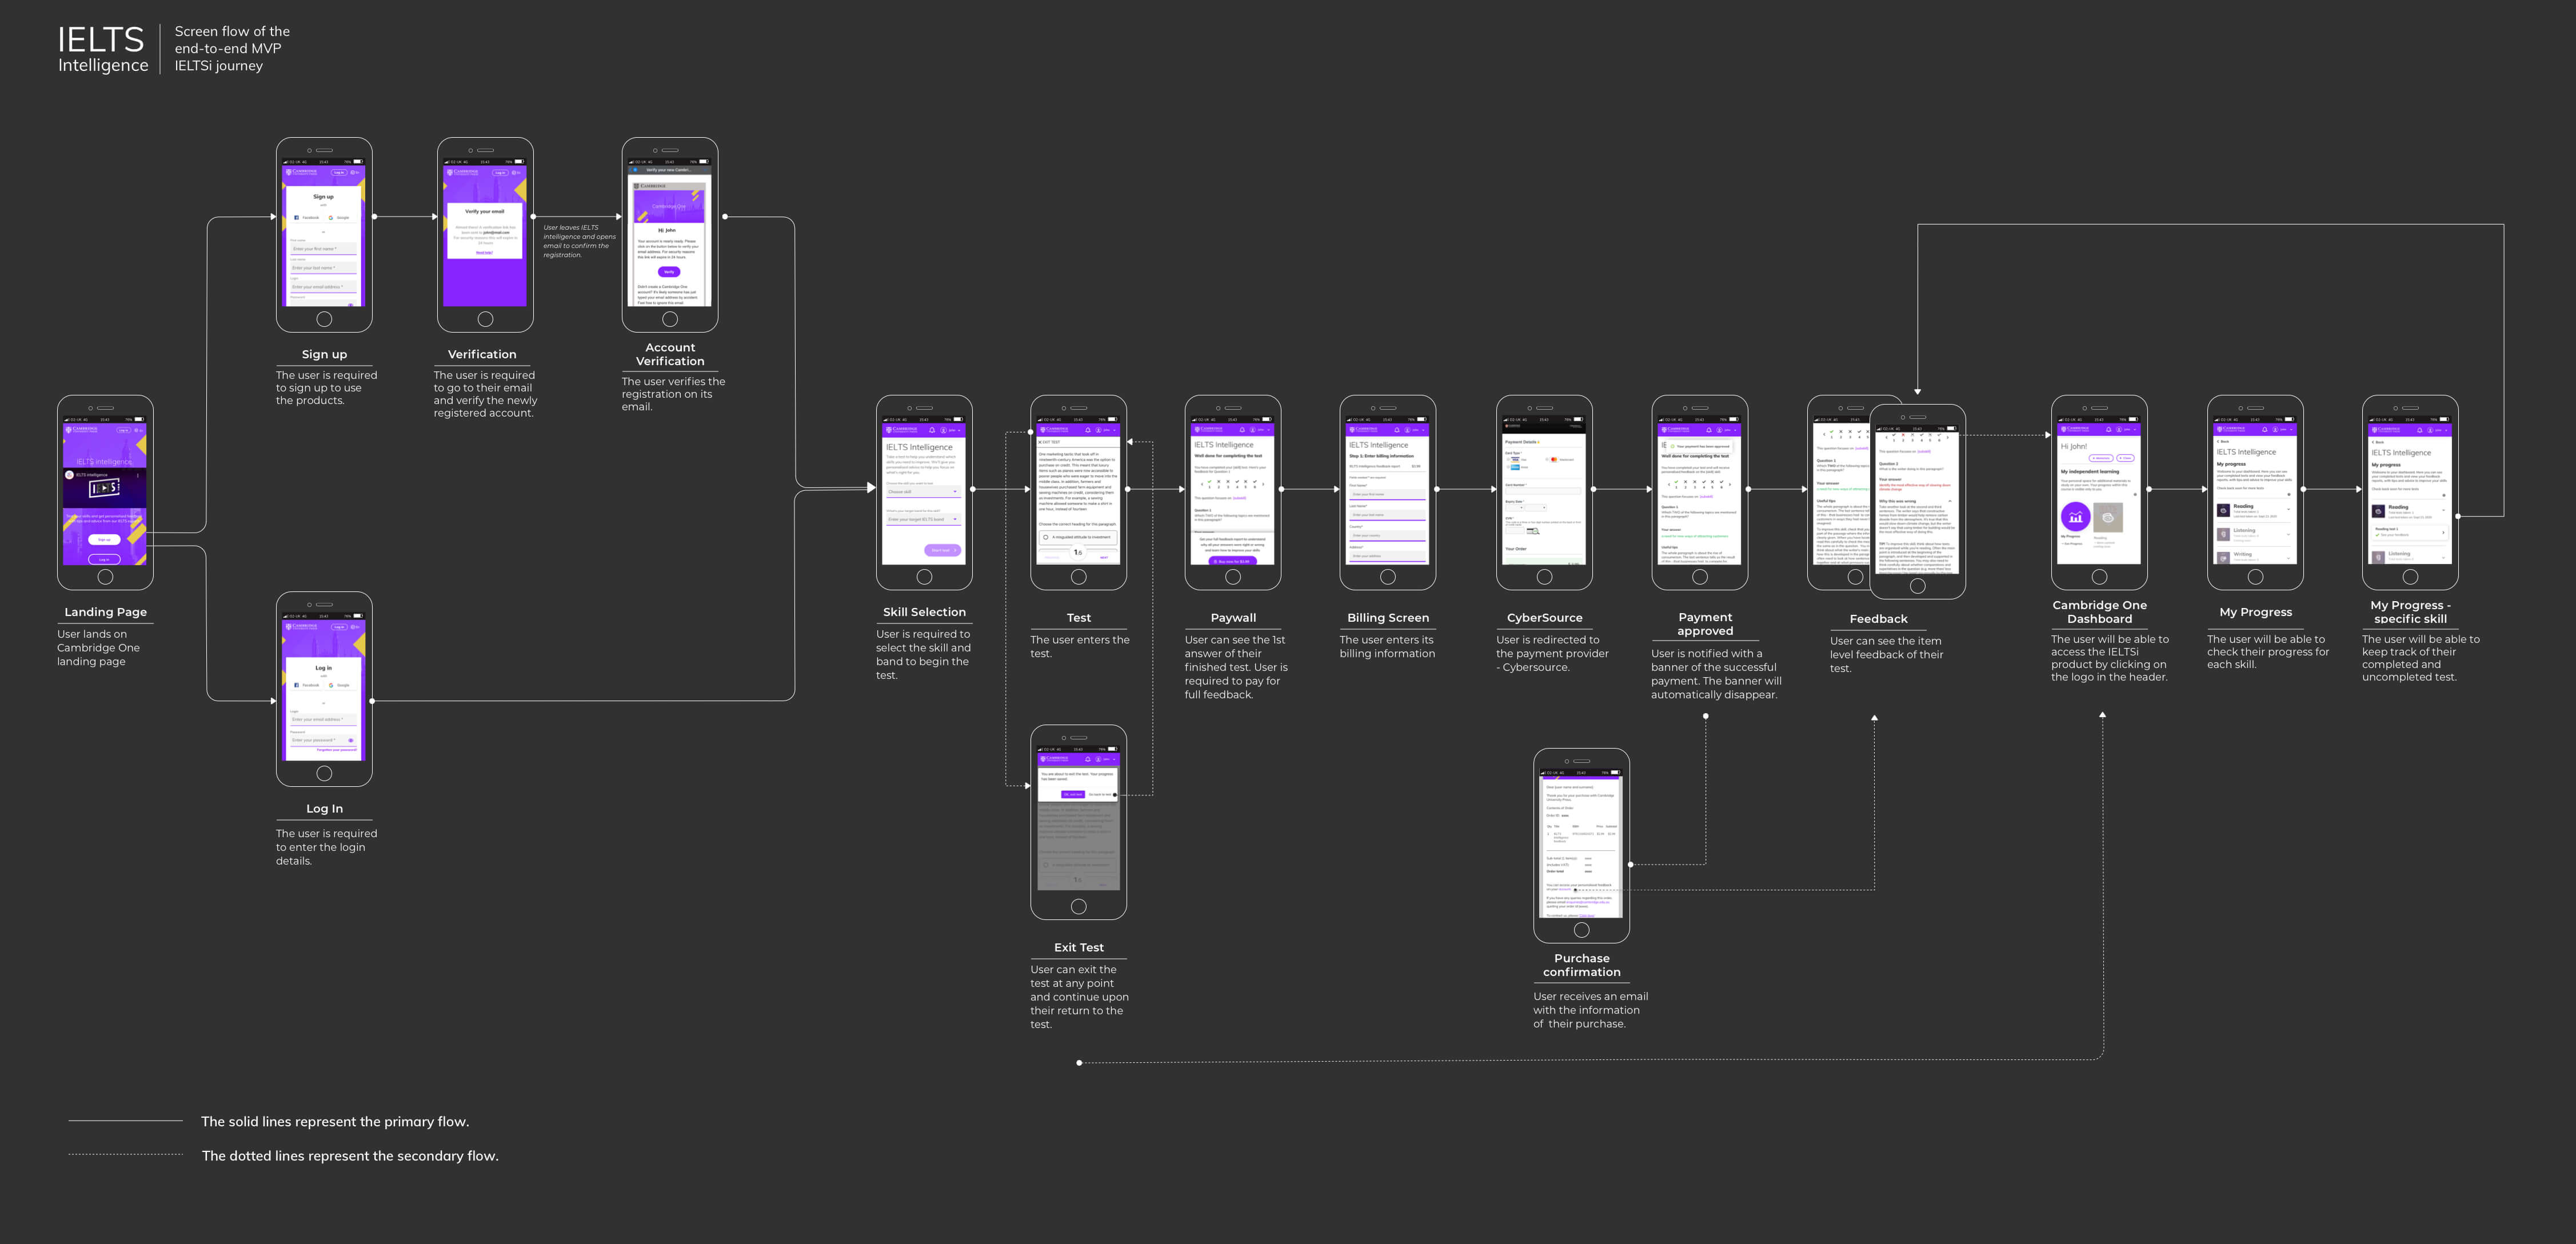Click the Mastercard logo on the CyberSource screen
The width and height of the screenshot is (2576, 1244).
[1554, 459]
